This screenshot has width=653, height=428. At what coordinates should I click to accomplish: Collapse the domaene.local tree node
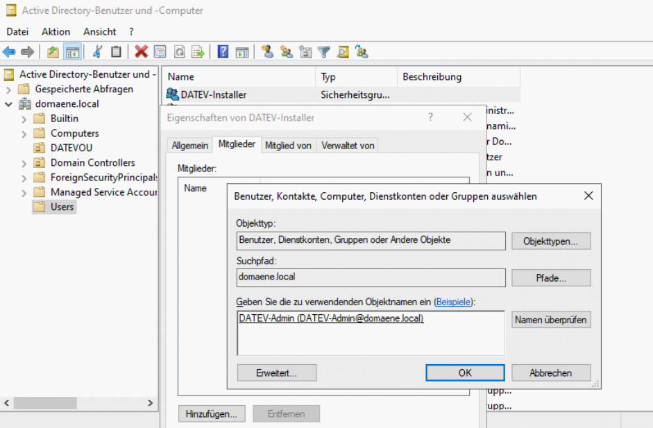(8, 104)
